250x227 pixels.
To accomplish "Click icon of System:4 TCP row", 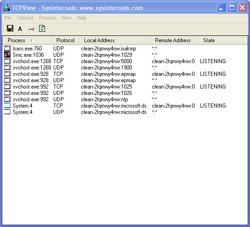I will (x=7, y=106).
